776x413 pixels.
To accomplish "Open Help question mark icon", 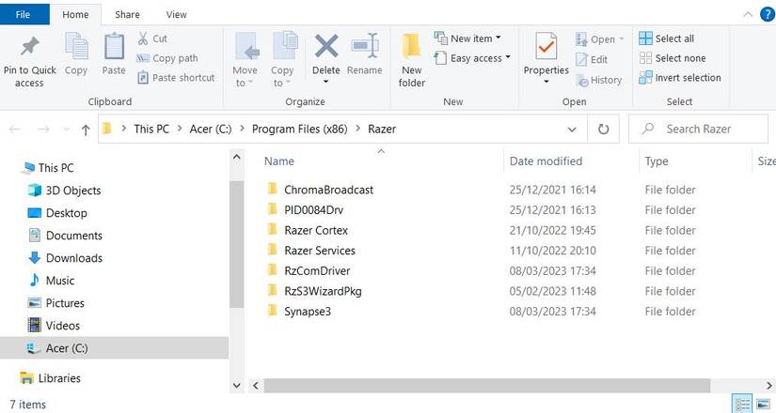I will [x=768, y=15].
